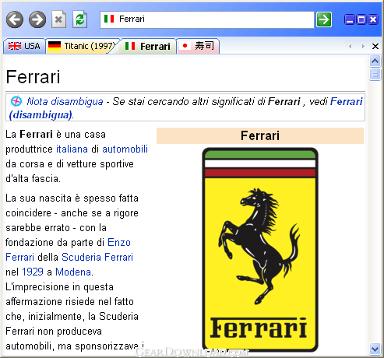Click the left tab-scroll arrow
The width and height of the screenshot is (384, 358).
point(351,47)
